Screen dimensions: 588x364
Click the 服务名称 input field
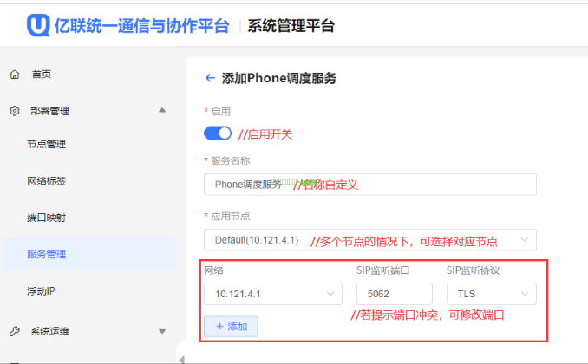[369, 185]
